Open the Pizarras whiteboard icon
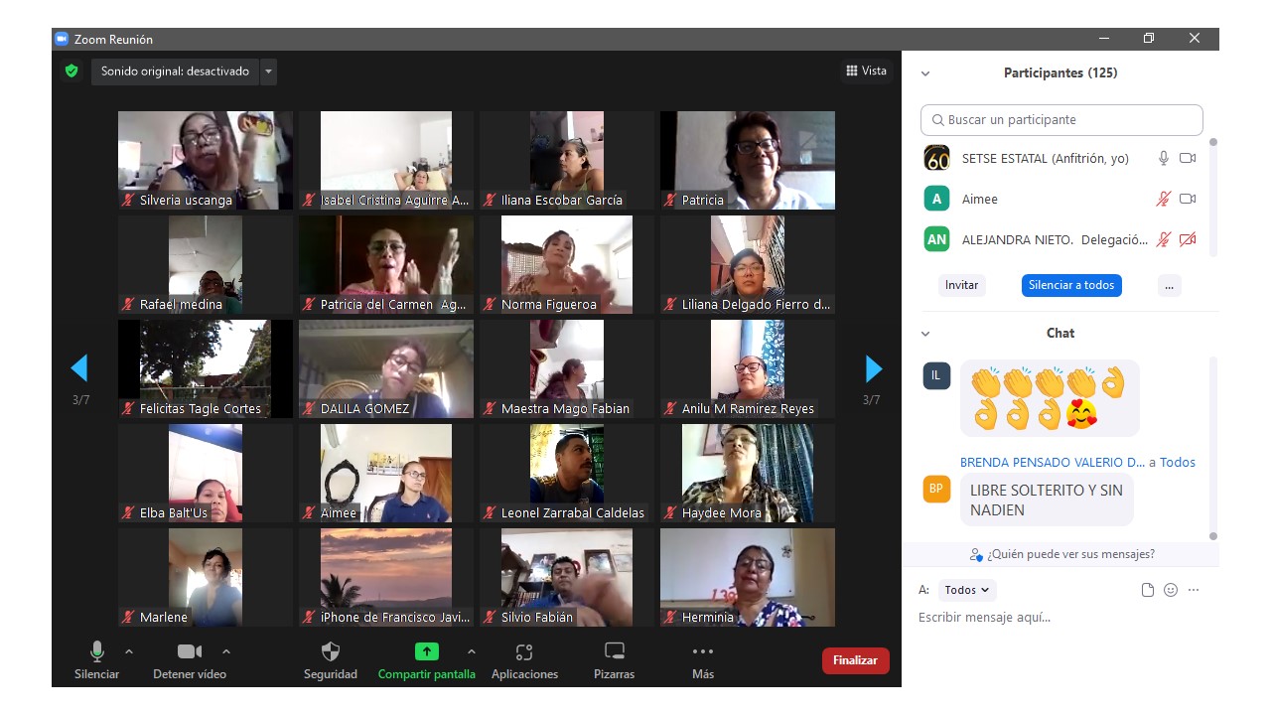The width and height of the screenshot is (1271, 715). pos(615,652)
